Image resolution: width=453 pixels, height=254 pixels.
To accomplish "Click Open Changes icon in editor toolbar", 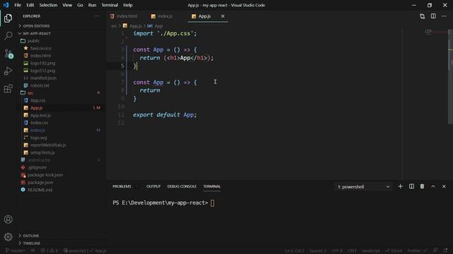I will 422,16.
